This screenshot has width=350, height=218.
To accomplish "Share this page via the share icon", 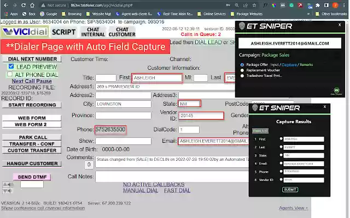I will [246, 5].
